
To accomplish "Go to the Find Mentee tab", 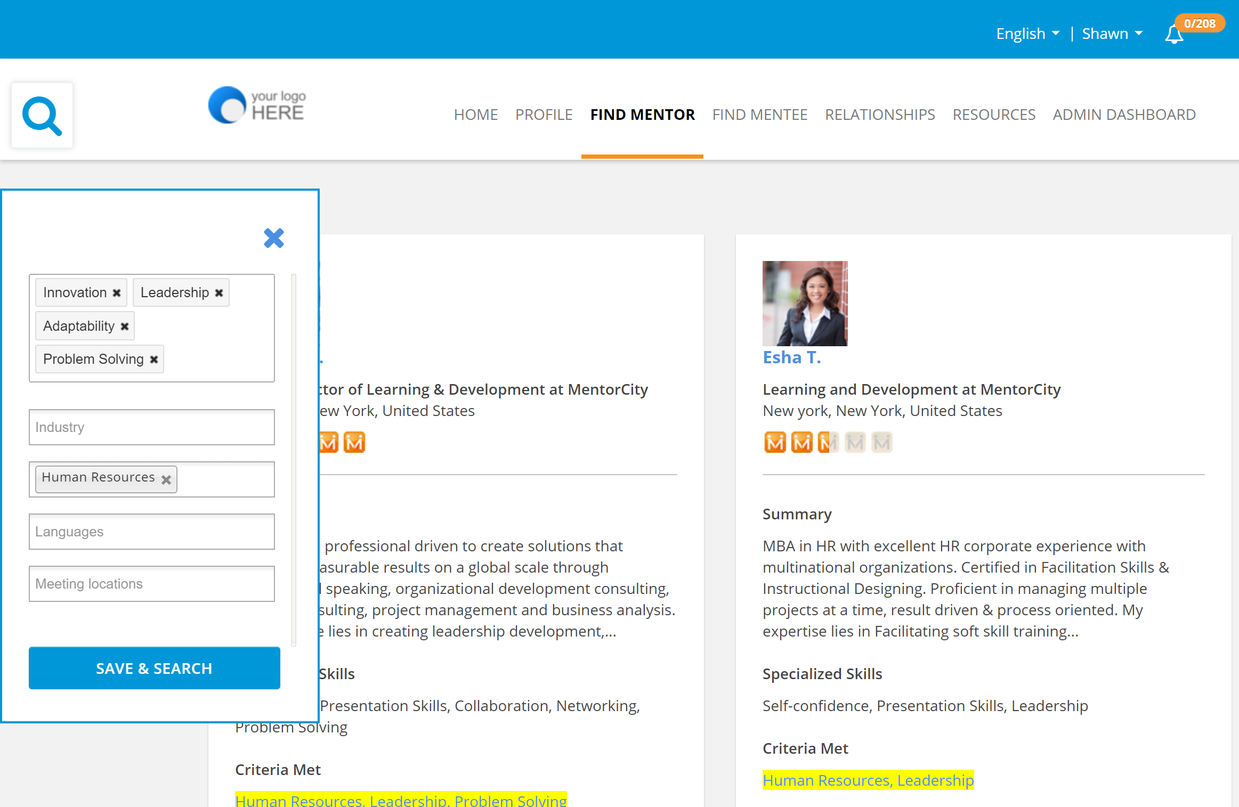I will coord(759,115).
